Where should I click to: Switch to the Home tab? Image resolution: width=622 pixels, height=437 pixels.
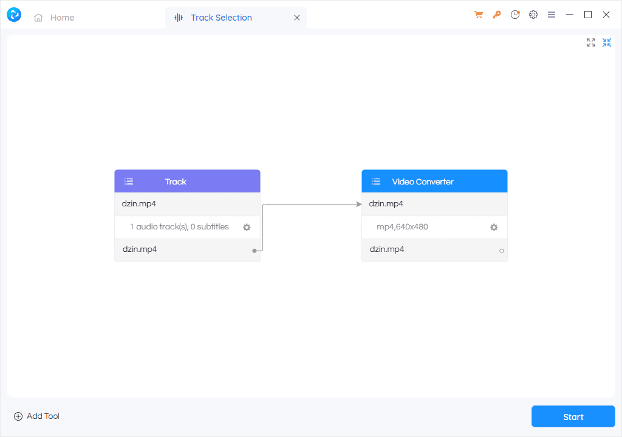(55, 18)
